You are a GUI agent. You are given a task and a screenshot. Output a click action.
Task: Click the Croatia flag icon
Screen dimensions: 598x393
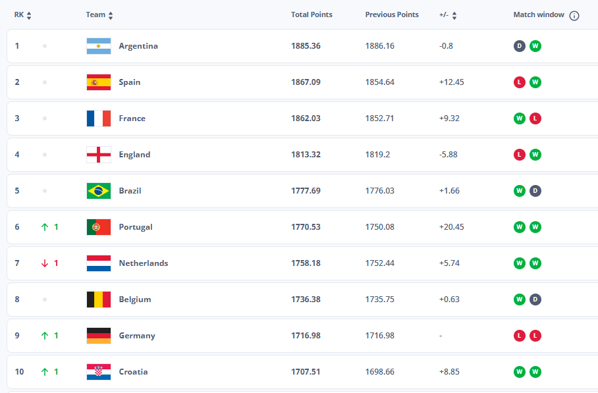point(98,372)
